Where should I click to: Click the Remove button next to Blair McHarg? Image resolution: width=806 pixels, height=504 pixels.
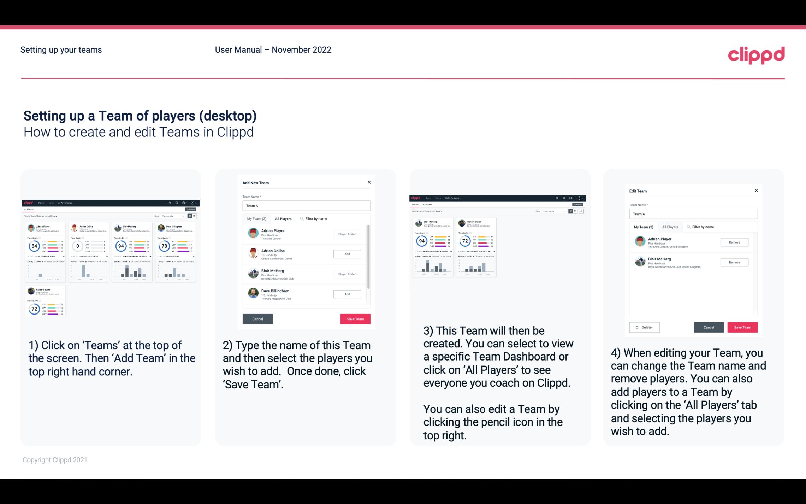click(x=735, y=262)
